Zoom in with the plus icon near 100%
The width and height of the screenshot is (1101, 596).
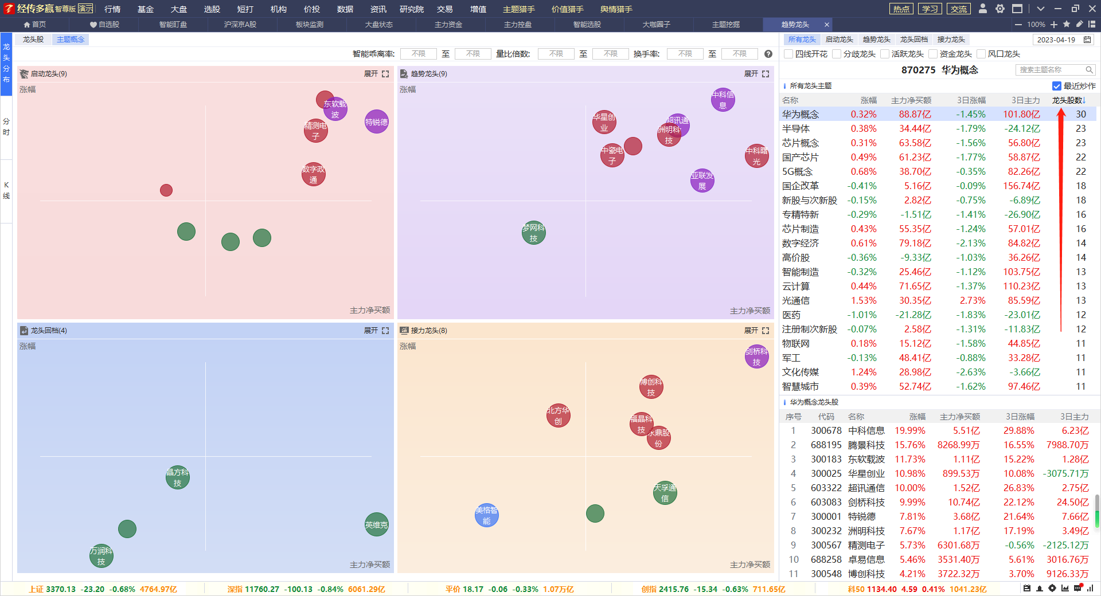click(1054, 25)
